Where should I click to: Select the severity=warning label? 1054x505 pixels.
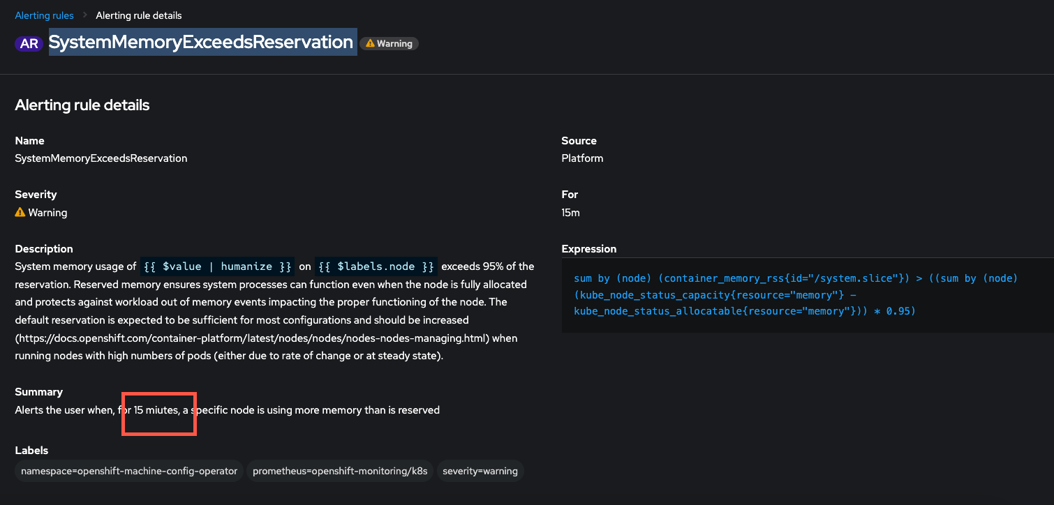pos(480,471)
